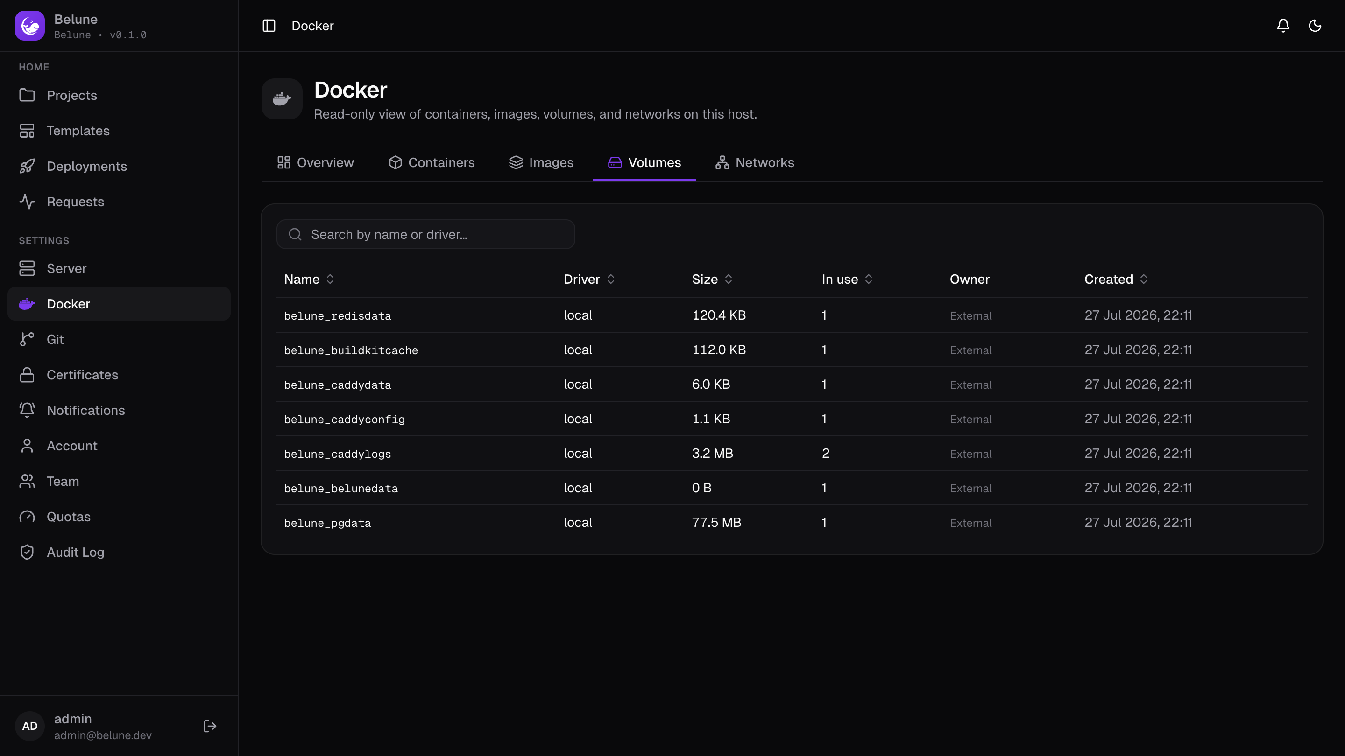Open Requests page
This screenshot has height=756, width=1345.
coord(119,202)
